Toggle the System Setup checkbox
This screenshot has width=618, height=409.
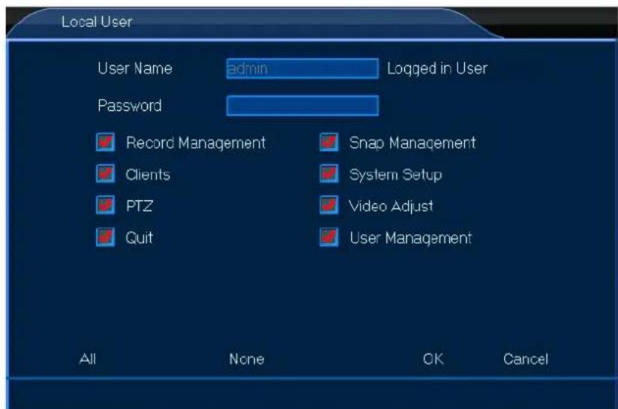click(328, 175)
